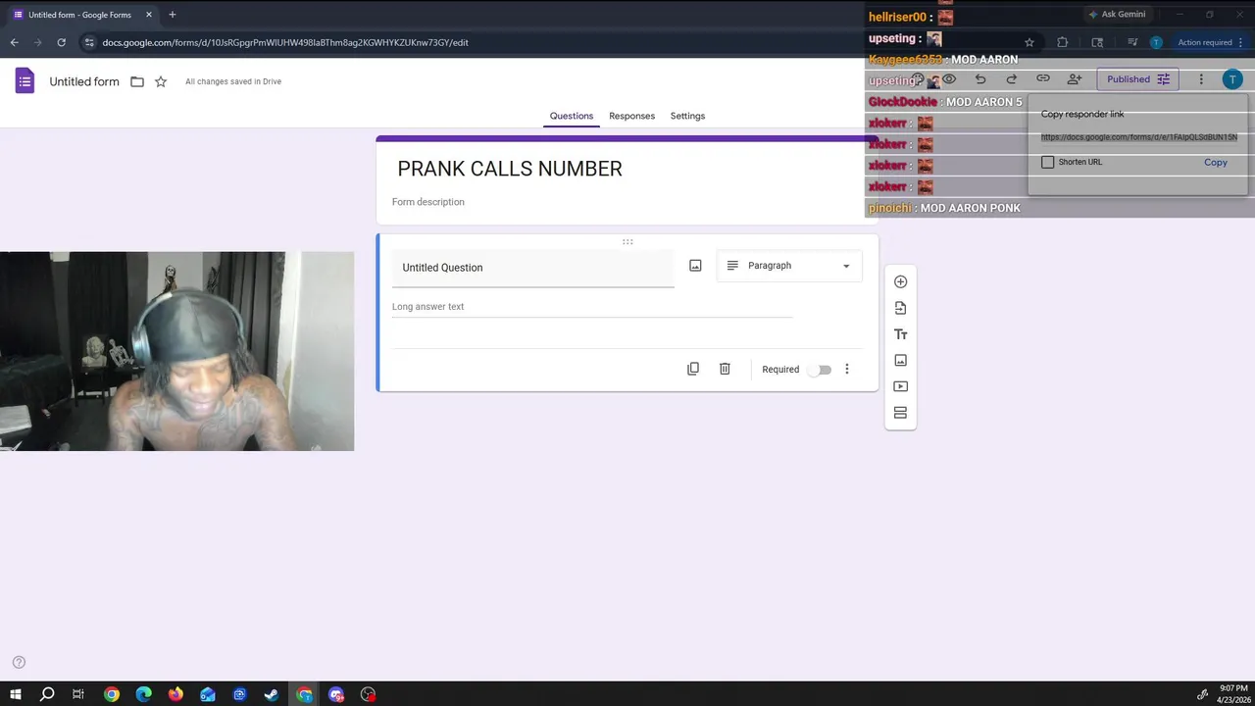Open the Paragraph question type dropdown
The height and width of the screenshot is (706, 1255).
(x=789, y=266)
